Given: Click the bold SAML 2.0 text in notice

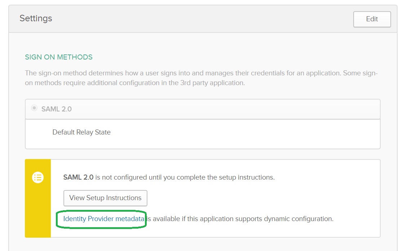Looking at the screenshot, I should click(78, 177).
